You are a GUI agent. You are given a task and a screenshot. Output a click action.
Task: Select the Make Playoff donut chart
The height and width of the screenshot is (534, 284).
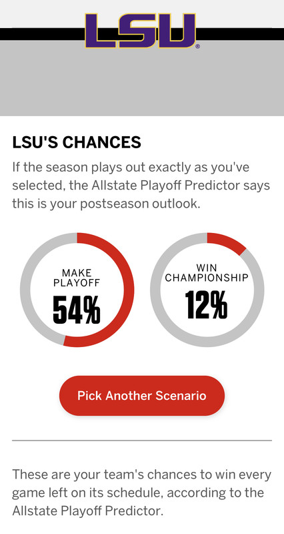pos(77,290)
